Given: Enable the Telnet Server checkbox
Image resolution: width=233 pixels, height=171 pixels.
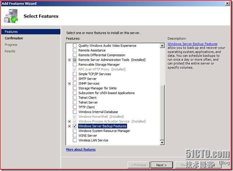Looking at the screenshot, I should (x=75, y=102).
